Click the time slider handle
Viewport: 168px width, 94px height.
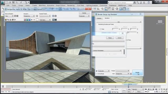tap(130, 84)
